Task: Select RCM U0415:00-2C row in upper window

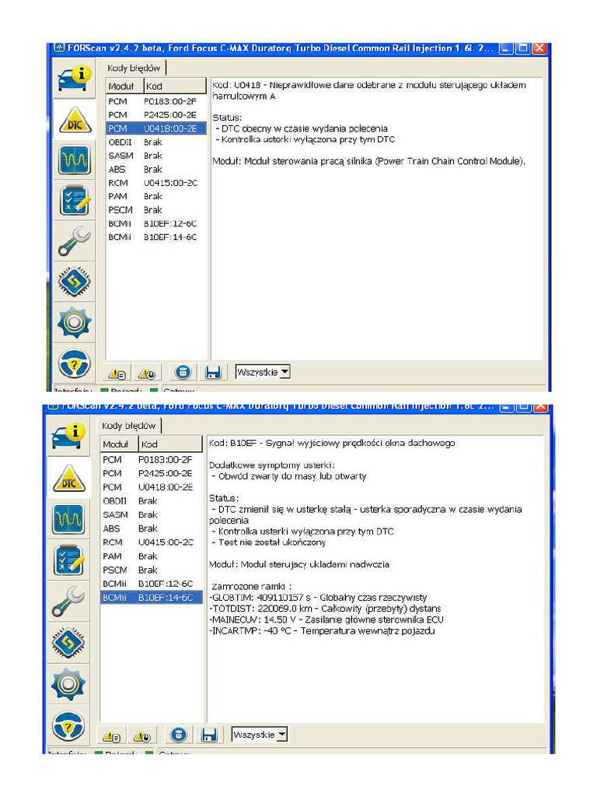Action: [156, 182]
